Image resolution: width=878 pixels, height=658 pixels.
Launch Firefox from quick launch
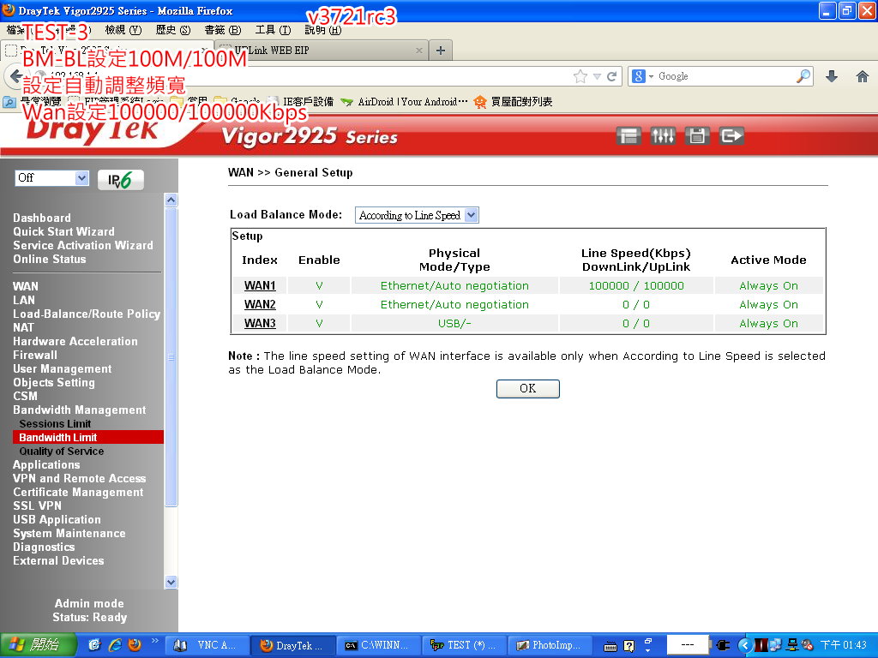coord(135,645)
